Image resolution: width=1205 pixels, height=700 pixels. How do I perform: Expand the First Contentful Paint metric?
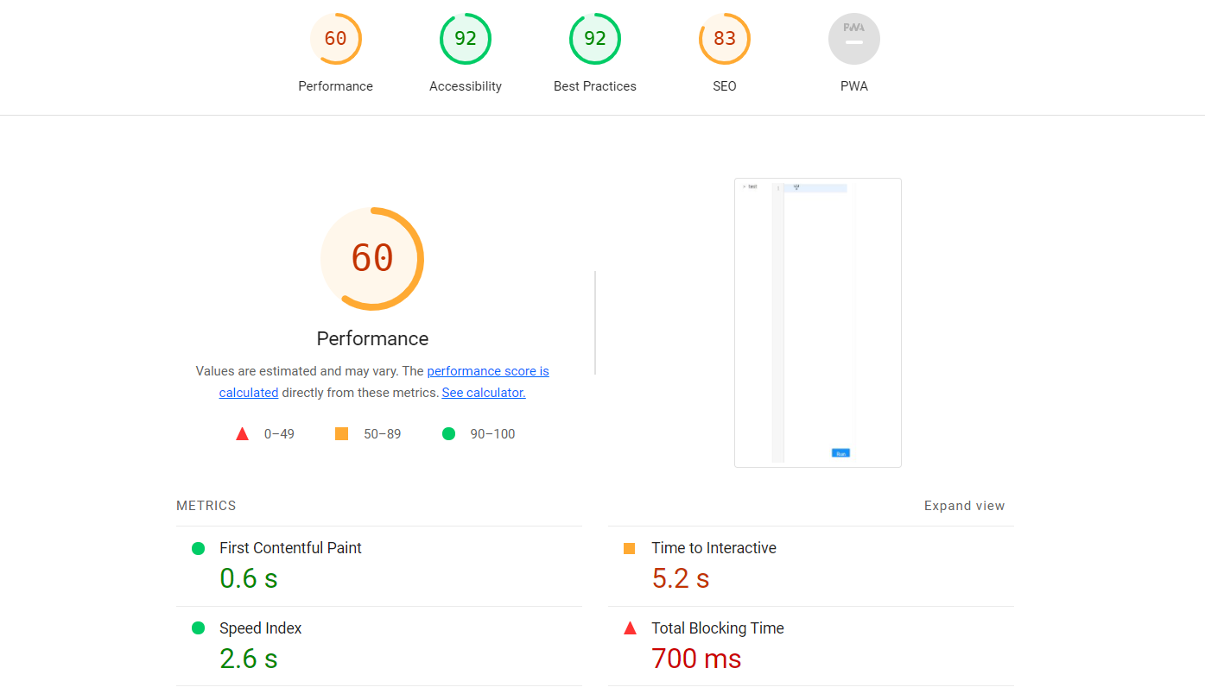(x=378, y=566)
